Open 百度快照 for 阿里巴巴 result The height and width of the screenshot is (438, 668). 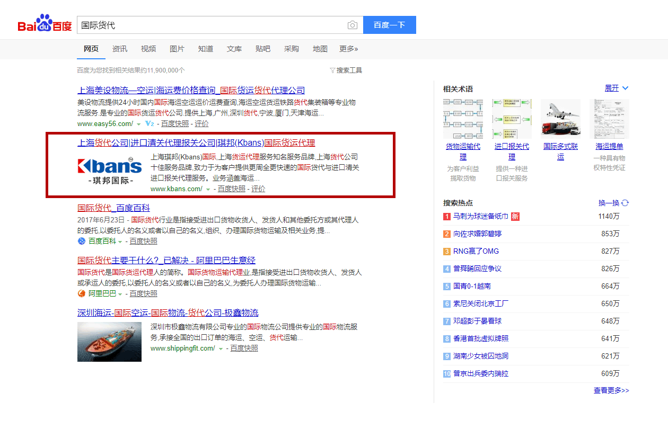(x=144, y=293)
